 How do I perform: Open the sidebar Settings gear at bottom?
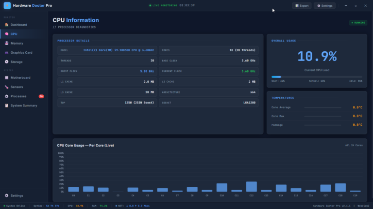click(x=6, y=195)
